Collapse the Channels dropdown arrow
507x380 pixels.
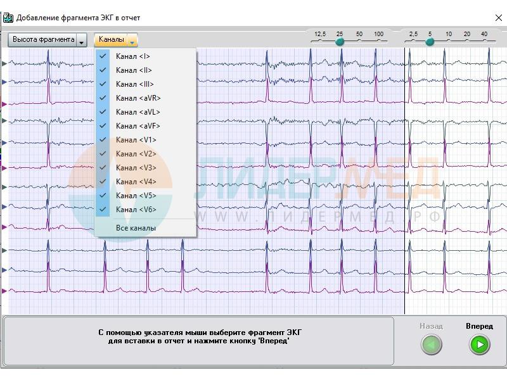pyautogui.click(x=132, y=41)
